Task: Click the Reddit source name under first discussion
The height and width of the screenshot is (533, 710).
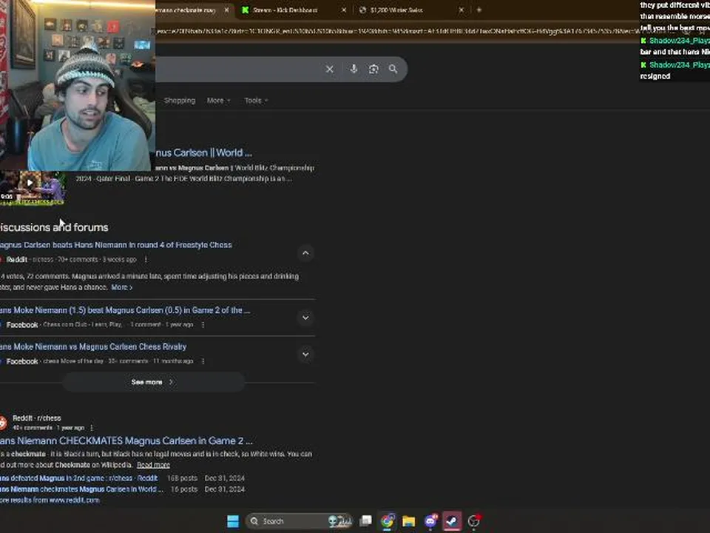Action: (17, 260)
